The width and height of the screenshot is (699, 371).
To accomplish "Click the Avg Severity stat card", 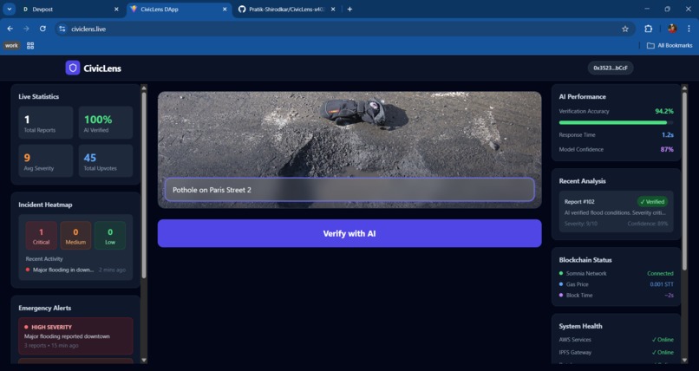I will point(46,160).
